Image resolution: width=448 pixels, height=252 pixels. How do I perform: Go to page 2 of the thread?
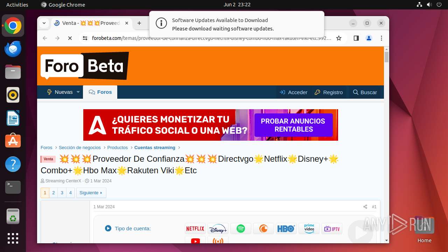[54, 193]
